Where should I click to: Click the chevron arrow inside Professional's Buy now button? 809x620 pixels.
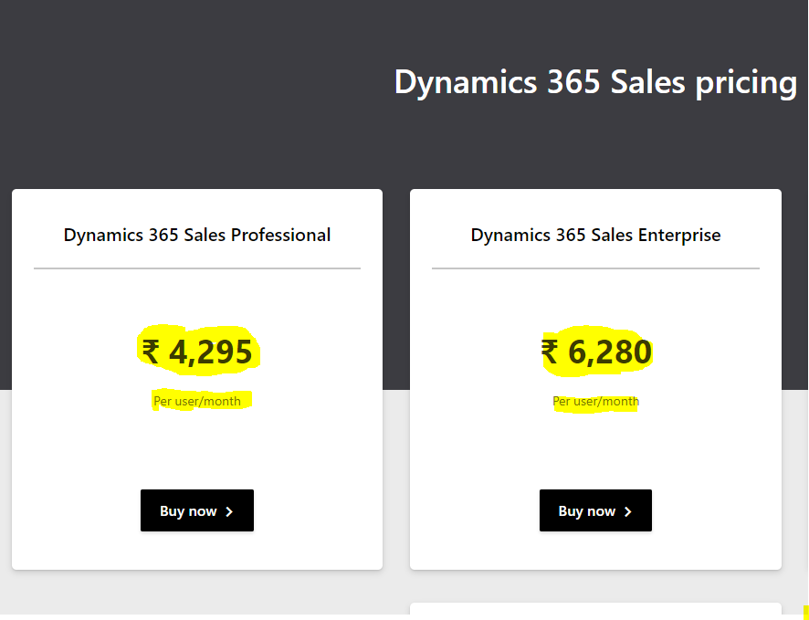(x=227, y=510)
